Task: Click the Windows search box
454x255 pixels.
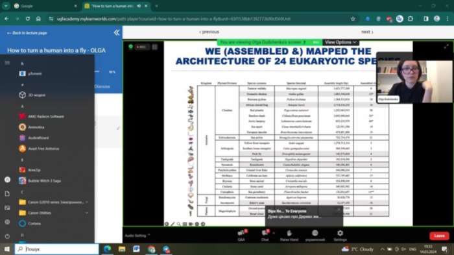Action: click(57, 249)
